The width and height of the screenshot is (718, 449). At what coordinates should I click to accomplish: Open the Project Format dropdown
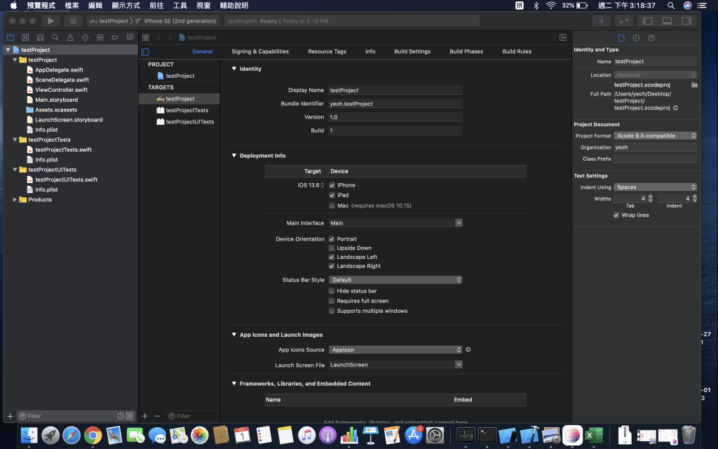click(x=656, y=135)
